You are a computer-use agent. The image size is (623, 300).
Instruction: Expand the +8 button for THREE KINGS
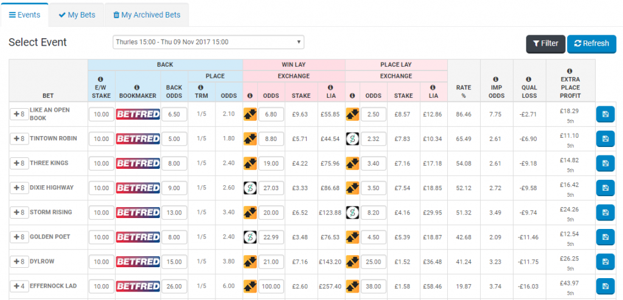point(19,163)
